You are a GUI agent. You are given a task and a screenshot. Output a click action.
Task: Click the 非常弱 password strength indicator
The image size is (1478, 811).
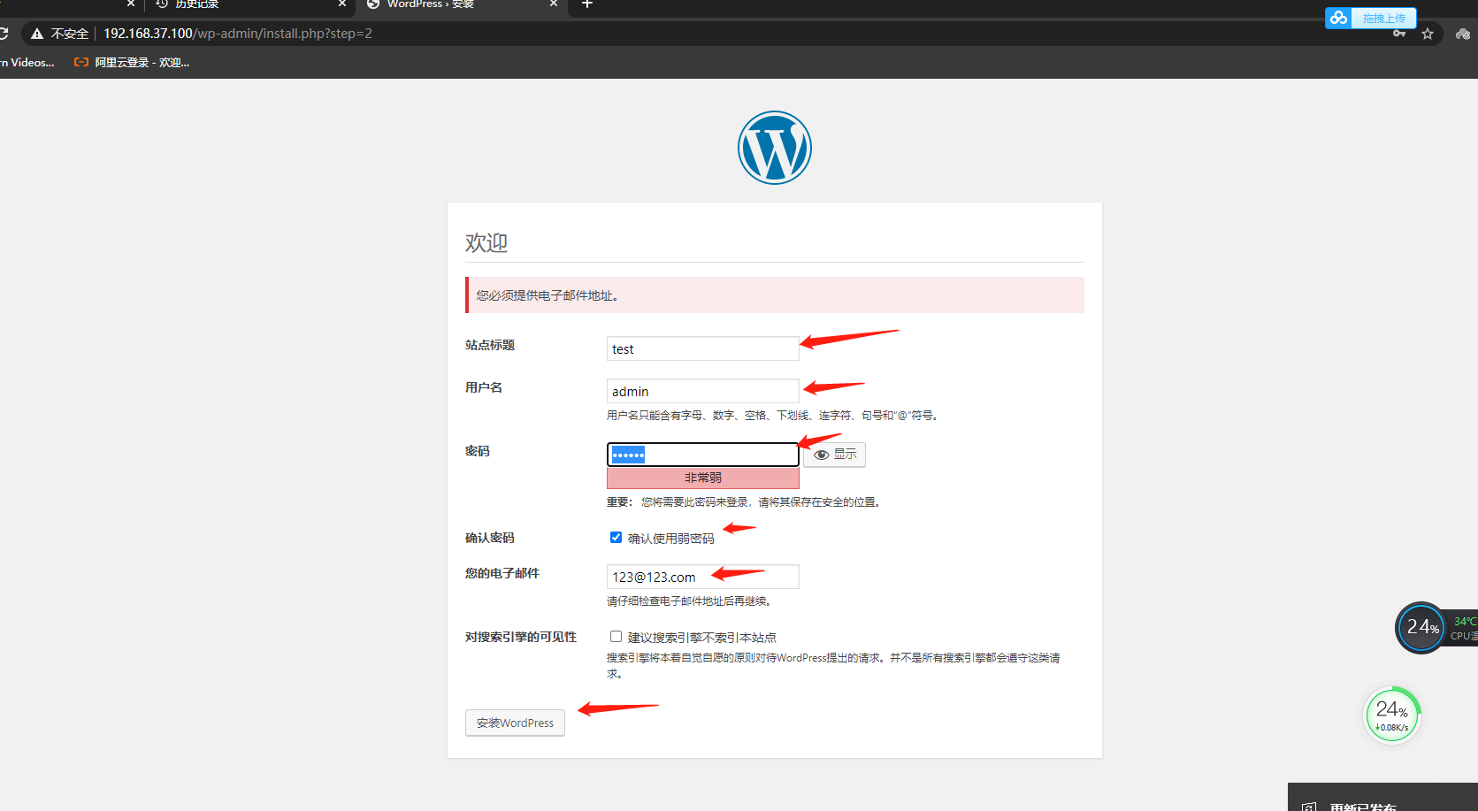tap(703, 478)
